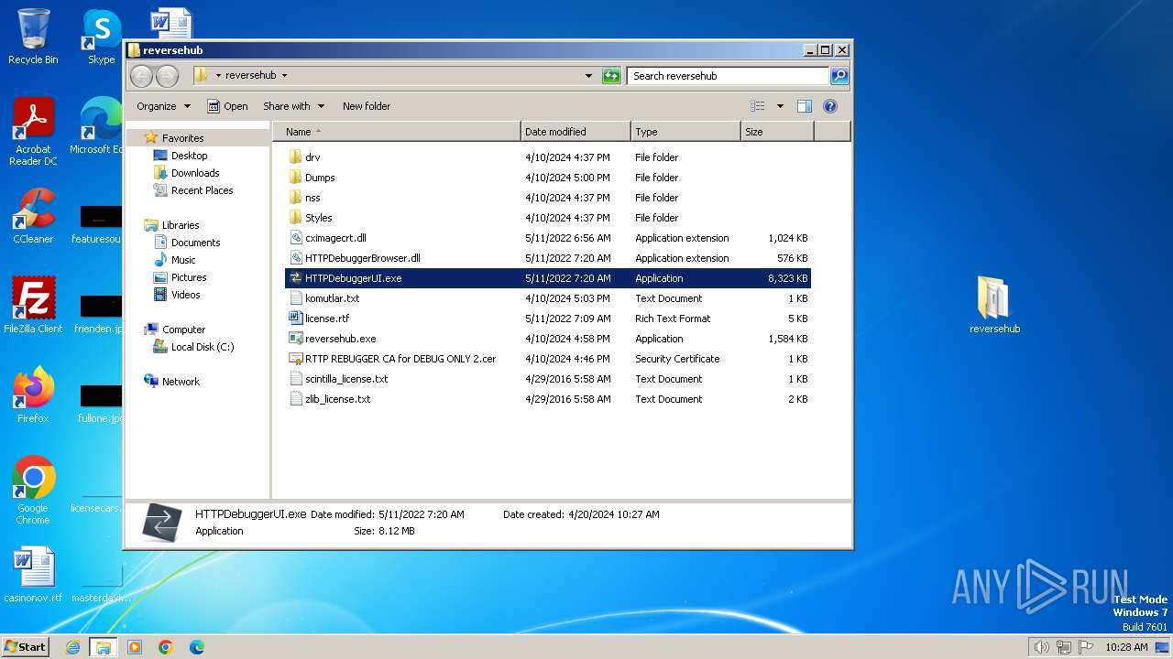
Task: Select reversehub.exe application icon
Action: click(x=295, y=339)
